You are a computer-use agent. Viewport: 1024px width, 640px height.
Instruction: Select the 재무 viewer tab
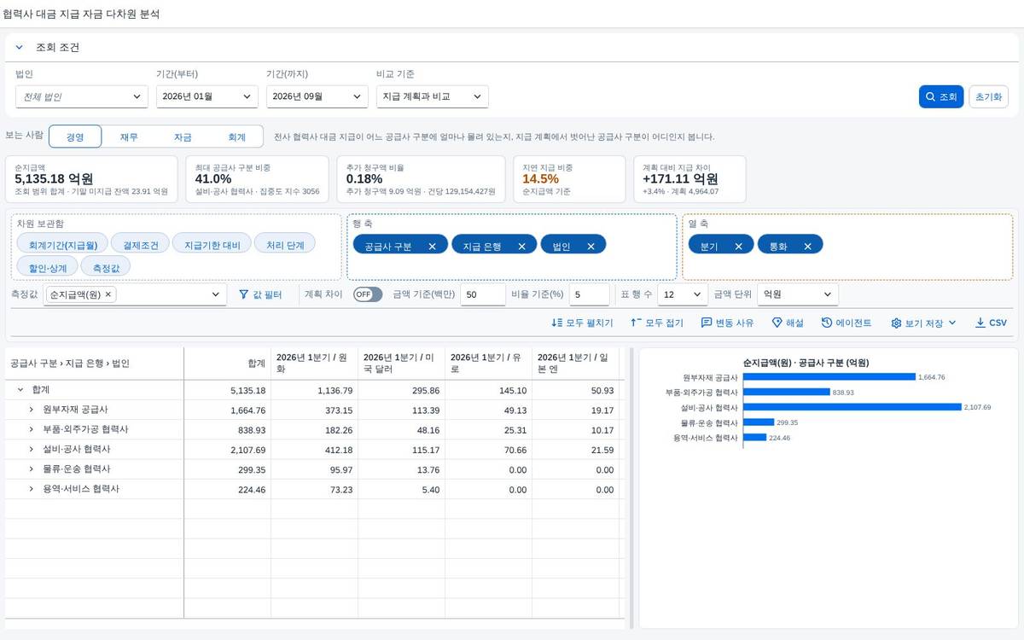pos(129,137)
